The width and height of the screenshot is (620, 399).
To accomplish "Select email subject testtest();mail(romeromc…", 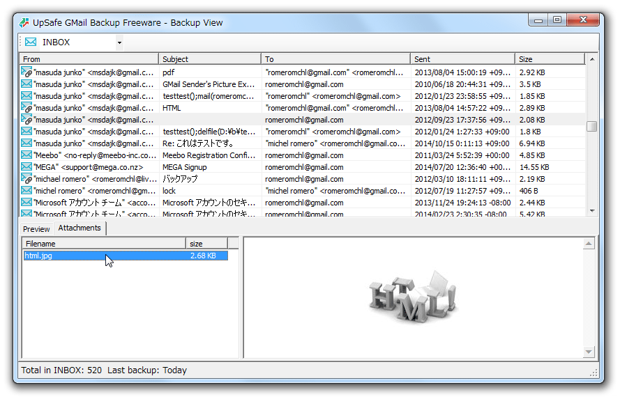I will (x=209, y=96).
